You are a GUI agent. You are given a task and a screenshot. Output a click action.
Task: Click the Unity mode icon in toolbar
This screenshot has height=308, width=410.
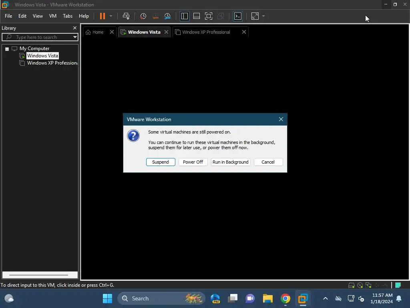[x=221, y=16]
